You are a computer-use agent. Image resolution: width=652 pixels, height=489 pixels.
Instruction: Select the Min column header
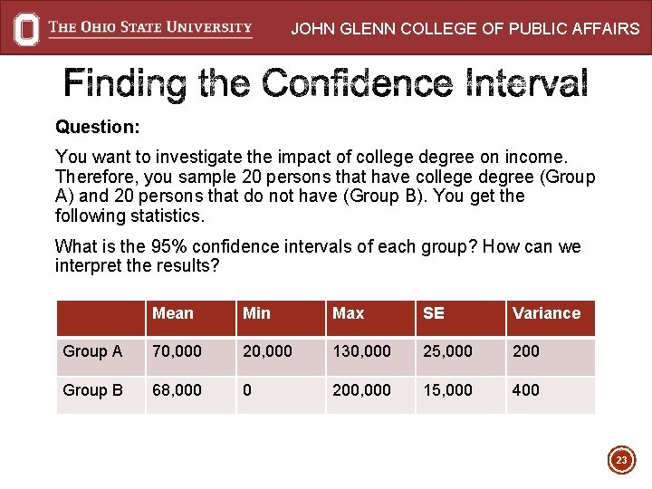tap(257, 313)
